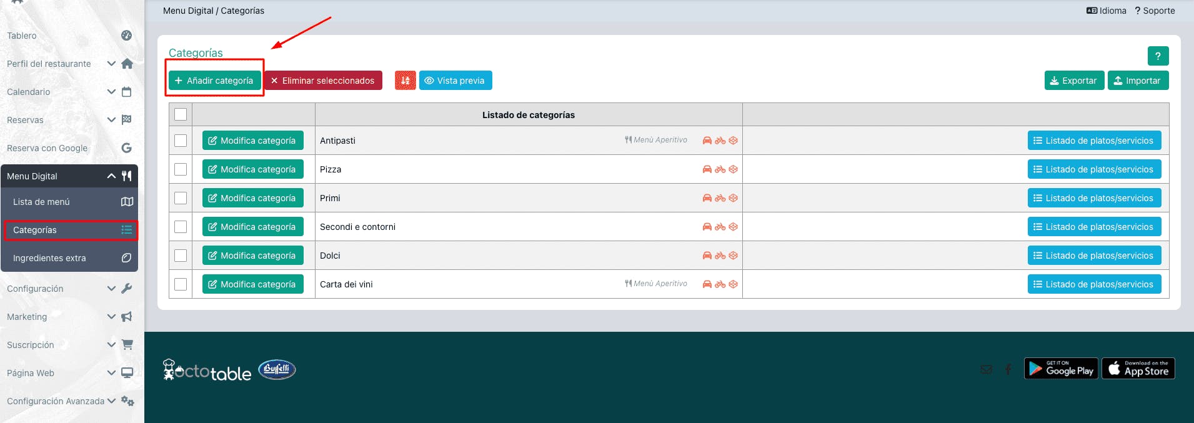Expand the Calendario chevron
The height and width of the screenshot is (423, 1194).
(x=111, y=92)
